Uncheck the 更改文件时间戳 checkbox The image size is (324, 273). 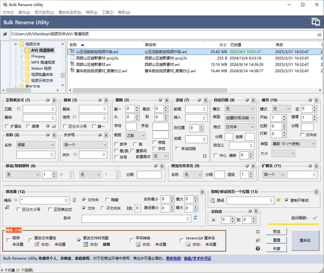(x=79, y=240)
